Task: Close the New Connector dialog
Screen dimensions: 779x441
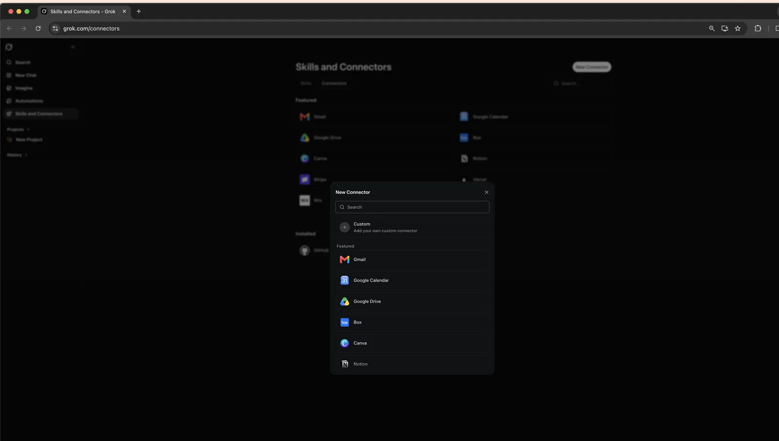Action: [486, 192]
